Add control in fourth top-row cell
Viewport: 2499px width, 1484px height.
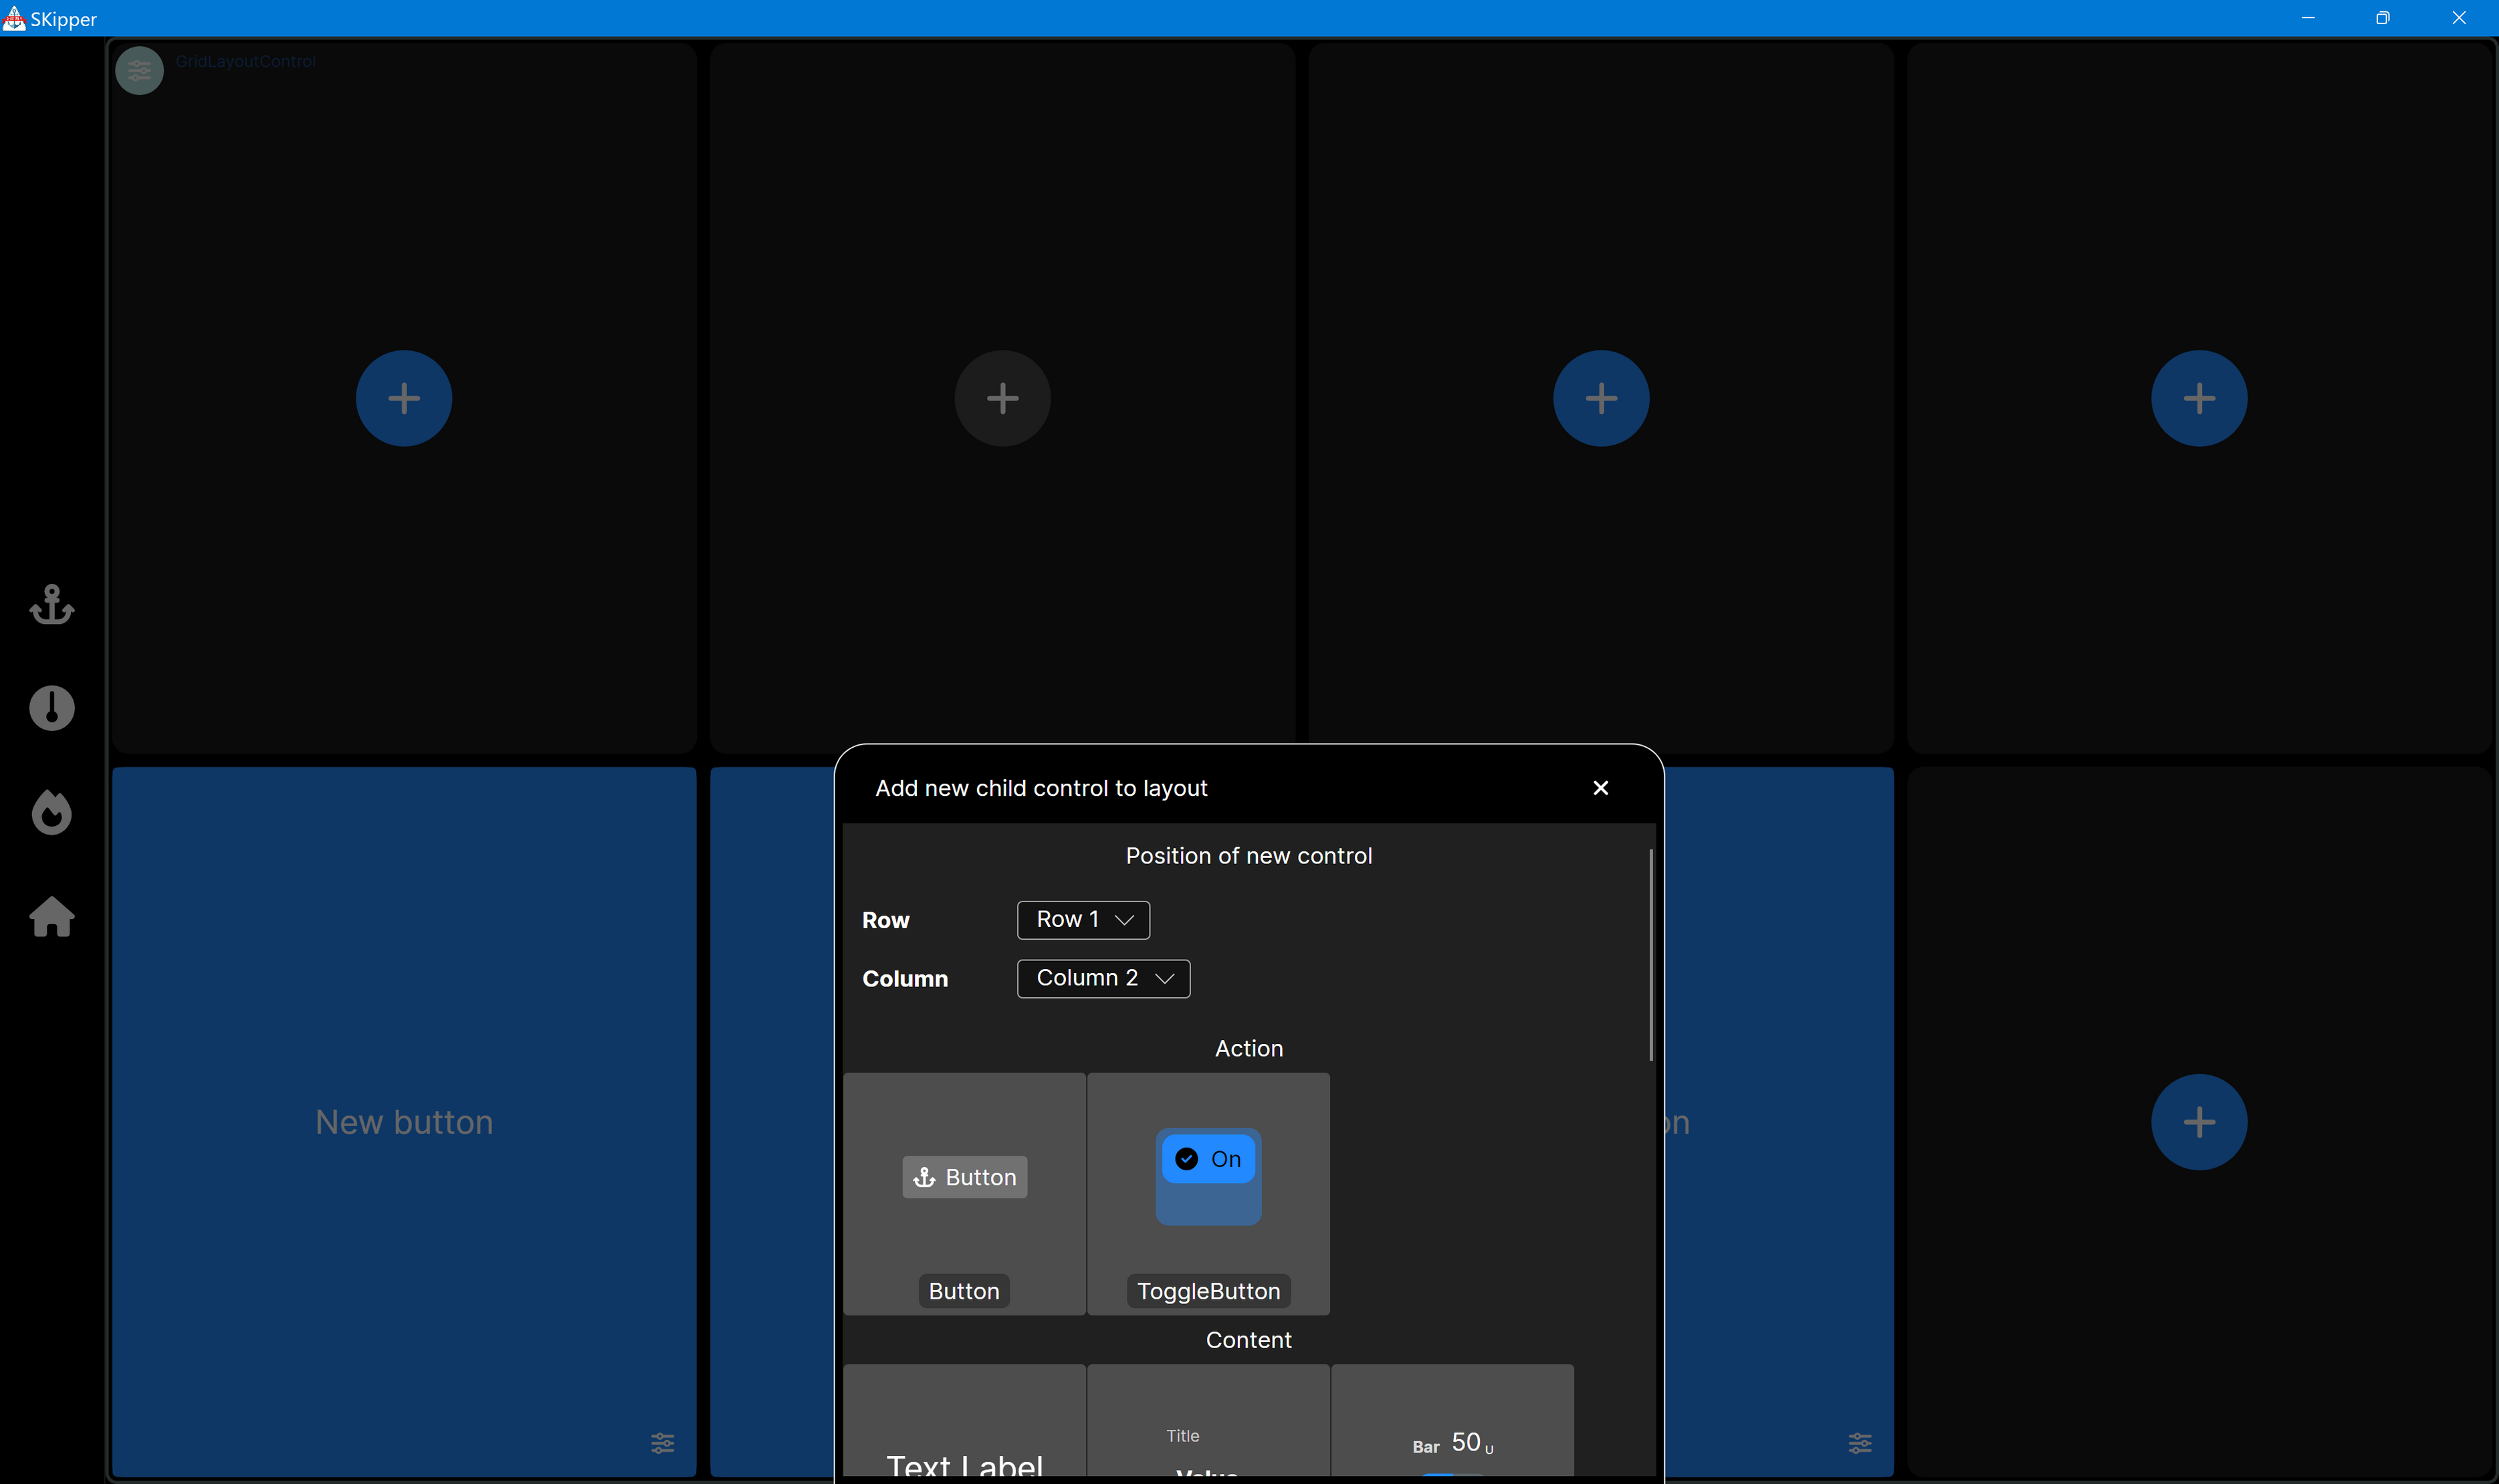click(x=2199, y=398)
